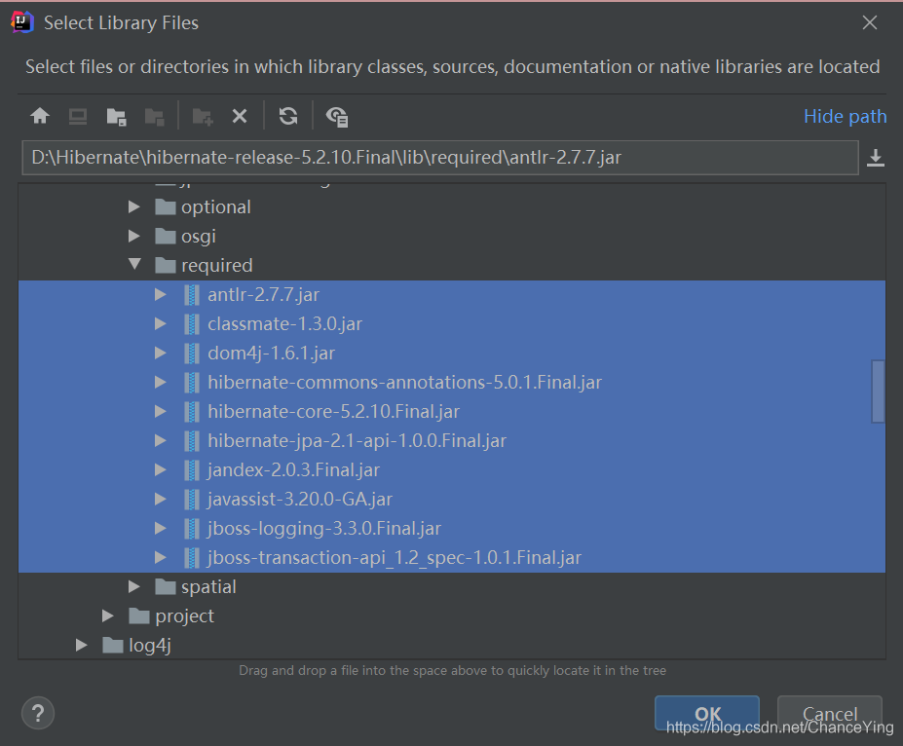Expand jboss-logging-3.3.0.Final.jar contents
This screenshot has width=903, height=746.
point(161,529)
